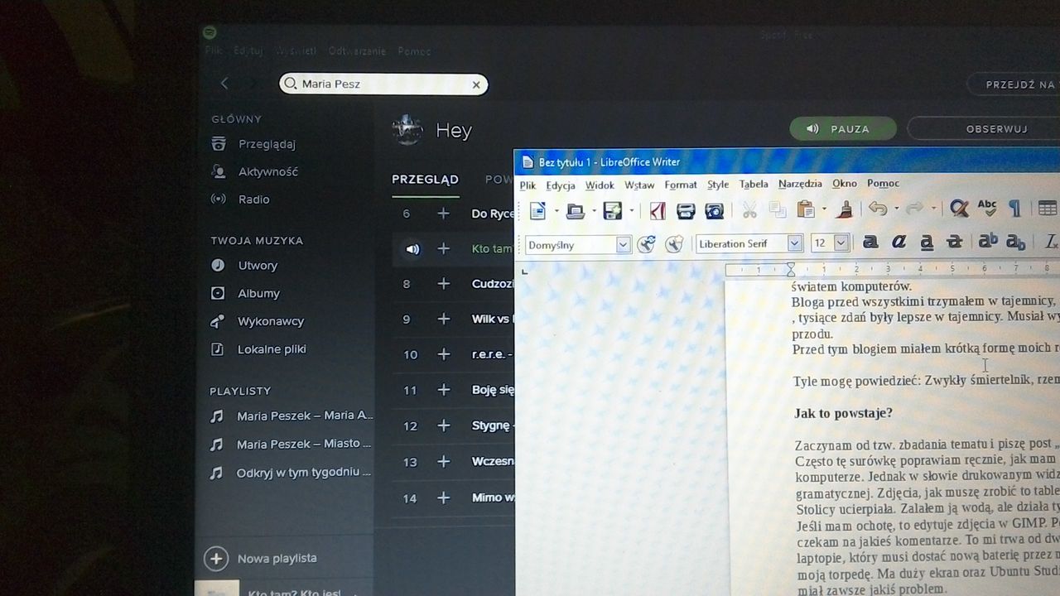Toggle Underline formatting in Writer
1060x596 pixels.
[927, 242]
